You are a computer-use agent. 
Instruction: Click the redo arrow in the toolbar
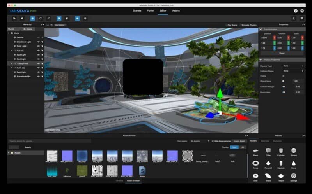pyautogui.click(x=22, y=18)
